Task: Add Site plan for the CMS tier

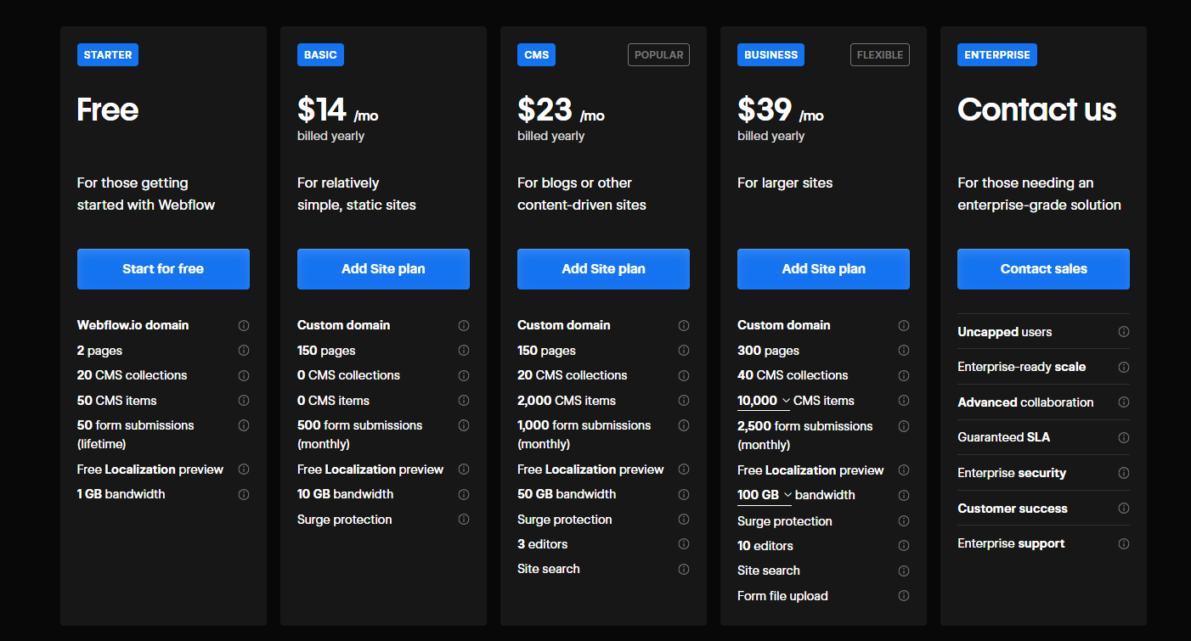Action: tap(603, 268)
